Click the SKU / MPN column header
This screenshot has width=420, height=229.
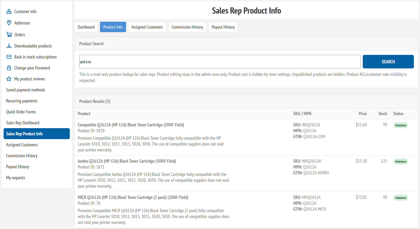coord(302,114)
